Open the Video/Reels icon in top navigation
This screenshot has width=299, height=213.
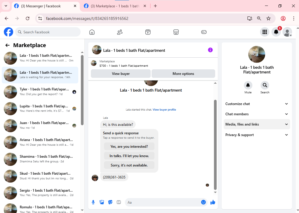pyautogui.click(x=148, y=32)
